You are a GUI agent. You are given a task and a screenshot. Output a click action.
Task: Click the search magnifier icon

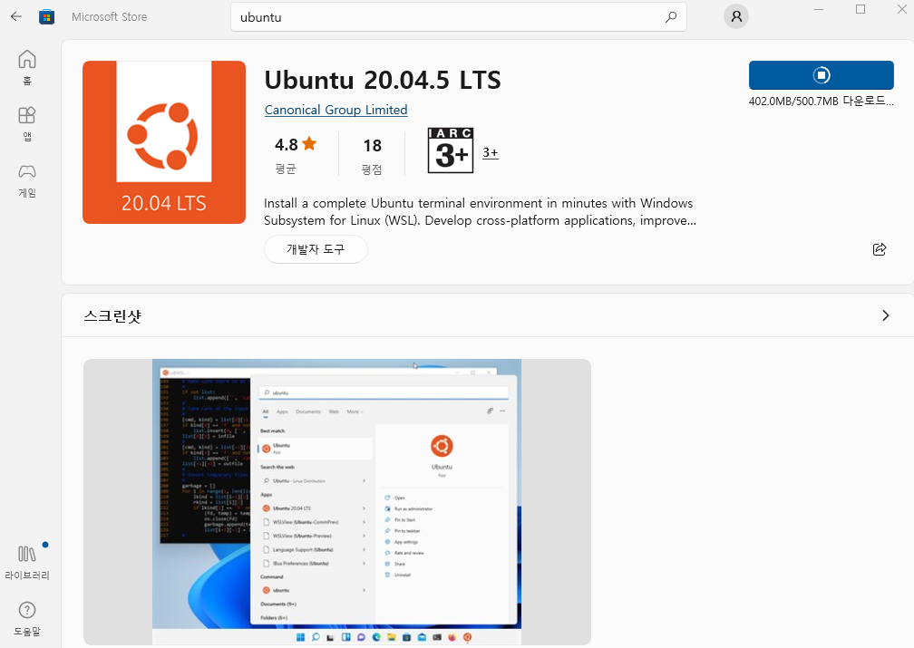pos(671,17)
